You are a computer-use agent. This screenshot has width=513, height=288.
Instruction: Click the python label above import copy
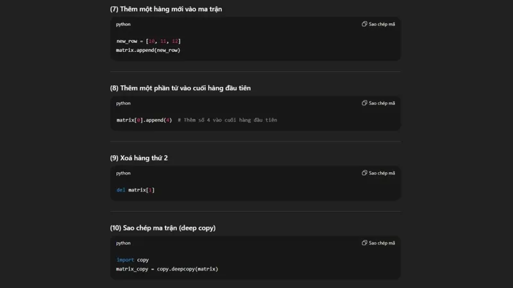(123, 243)
